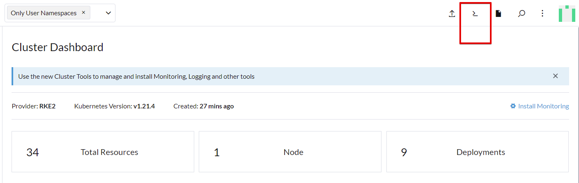Click the Kubernetes Version v1.21.4 text
The width and height of the screenshot is (579, 183).
click(x=115, y=106)
